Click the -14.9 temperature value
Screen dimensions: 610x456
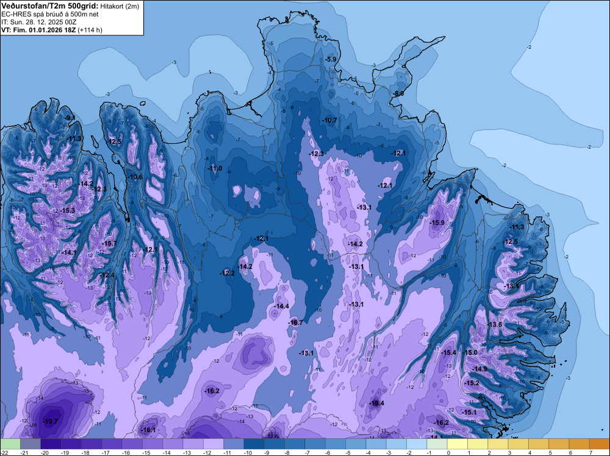479,369
